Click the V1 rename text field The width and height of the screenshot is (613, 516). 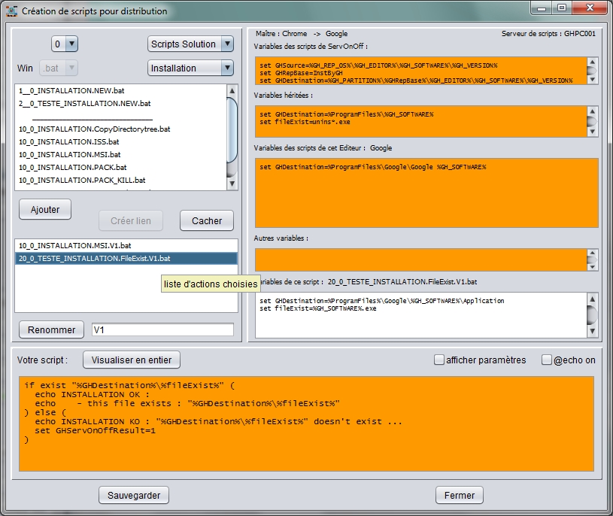[162, 329]
